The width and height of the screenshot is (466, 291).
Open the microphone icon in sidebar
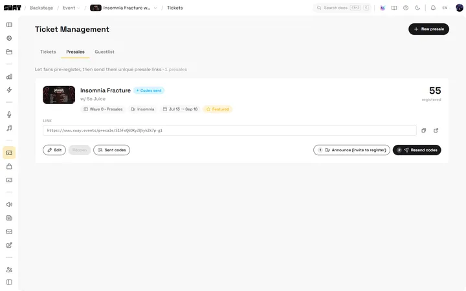[9, 114]
